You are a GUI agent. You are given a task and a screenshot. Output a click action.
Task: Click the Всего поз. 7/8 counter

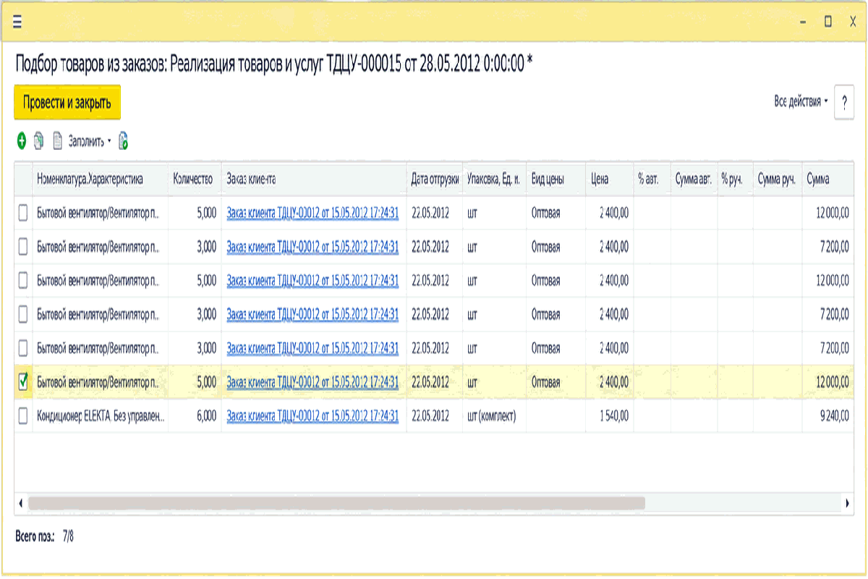[44, 537]
